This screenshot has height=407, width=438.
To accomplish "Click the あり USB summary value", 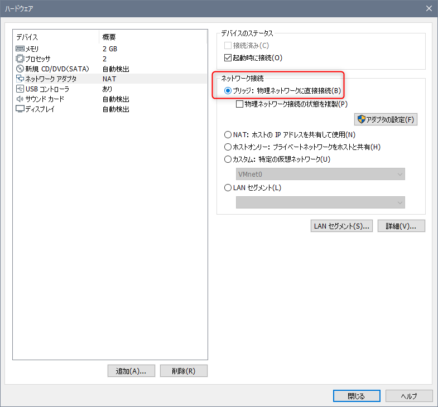I will [x=107, y=89].
